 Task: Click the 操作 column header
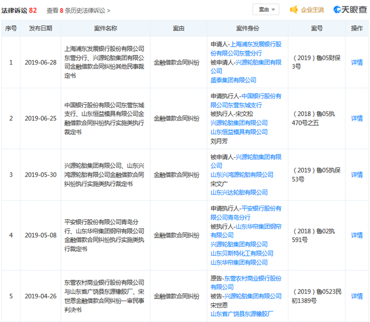(x=357, y=29)
